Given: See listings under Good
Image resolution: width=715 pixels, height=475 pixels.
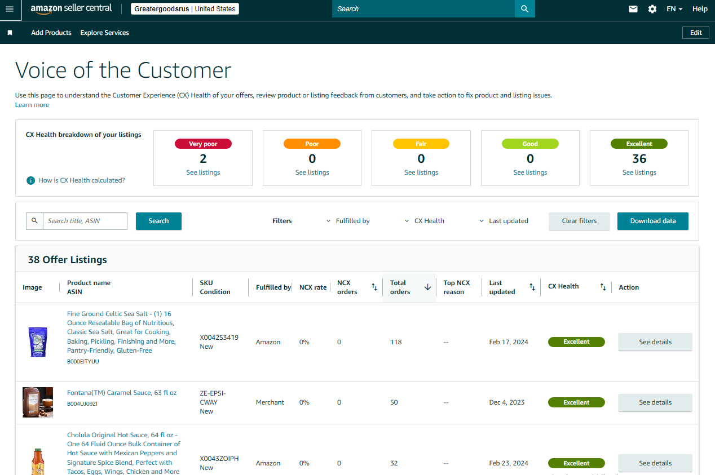Looking at the screenshot, I should pos(530,172).
